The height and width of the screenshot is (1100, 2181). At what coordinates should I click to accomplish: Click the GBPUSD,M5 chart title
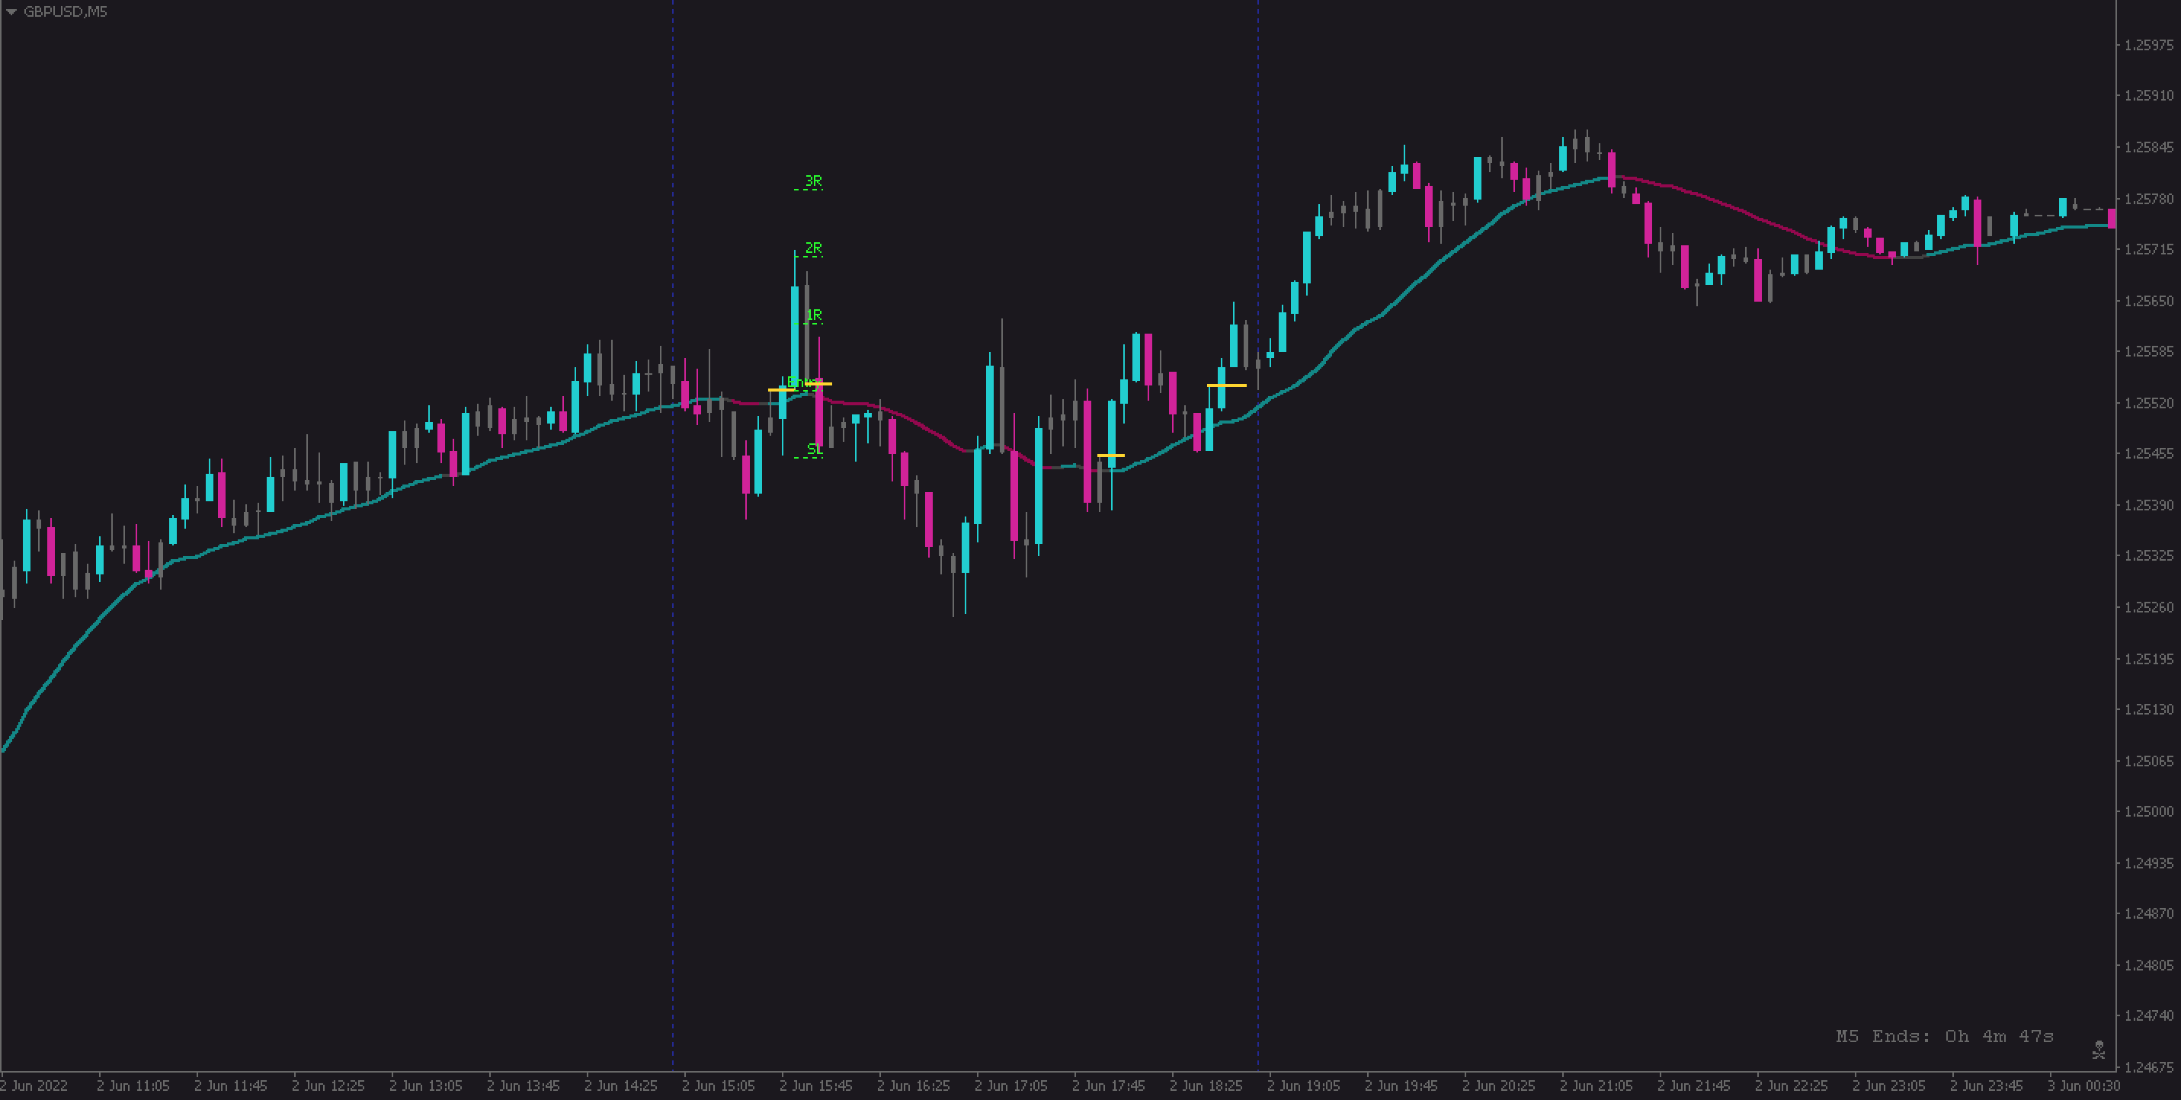coord(66,12)
